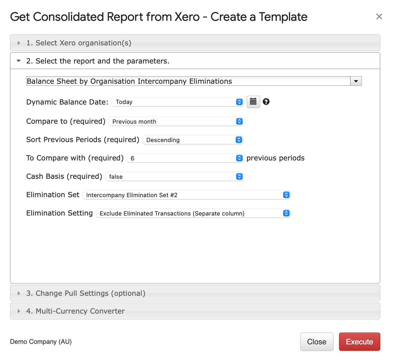This screenshot has height=363, width=400.
Task: Close the dialog with the X icon
Action: [379, 16]
